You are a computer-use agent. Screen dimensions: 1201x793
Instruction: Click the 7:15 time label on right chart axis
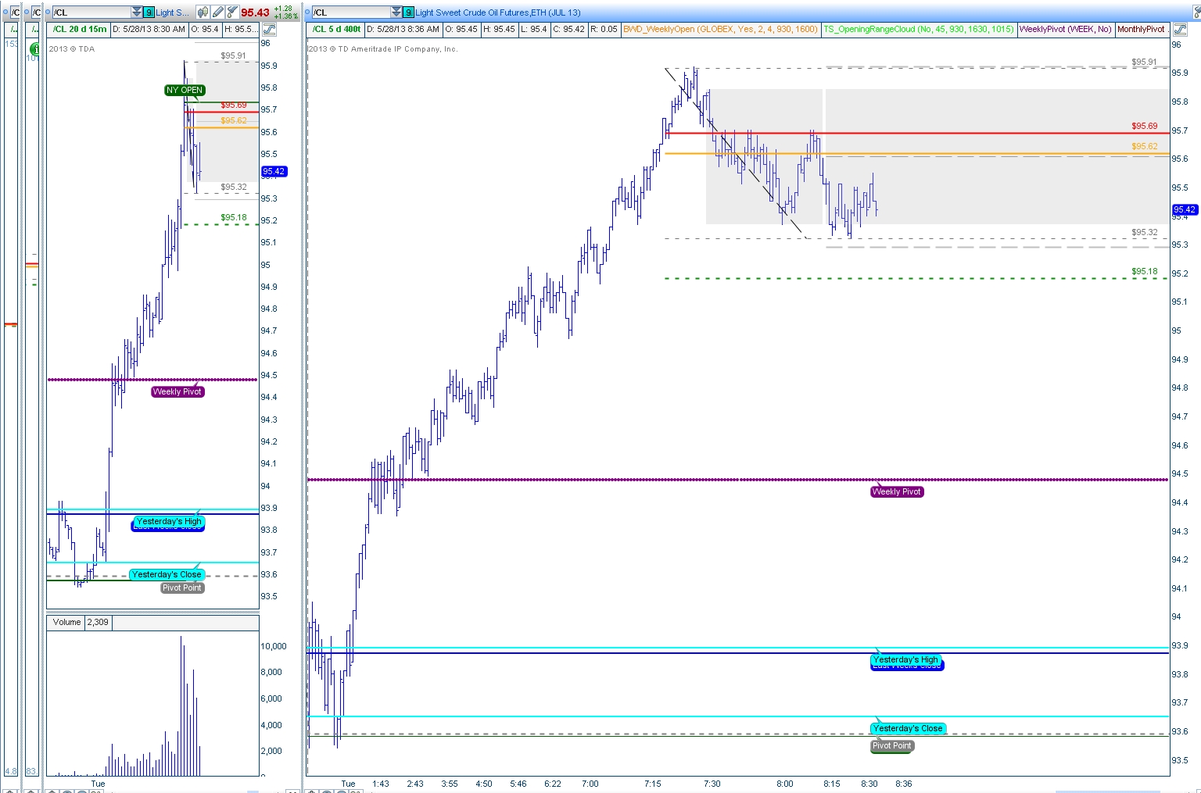pyautogui.click(x=653, y=783)
